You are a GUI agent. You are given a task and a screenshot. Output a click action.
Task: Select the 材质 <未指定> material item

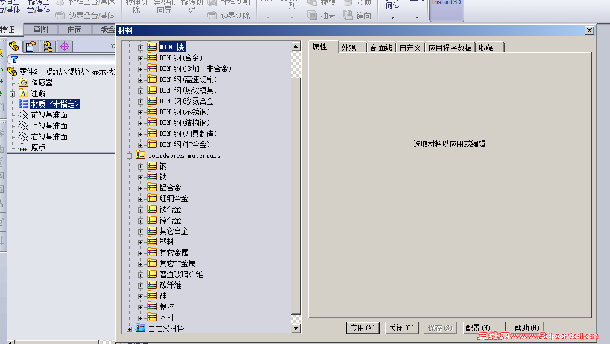55,104
